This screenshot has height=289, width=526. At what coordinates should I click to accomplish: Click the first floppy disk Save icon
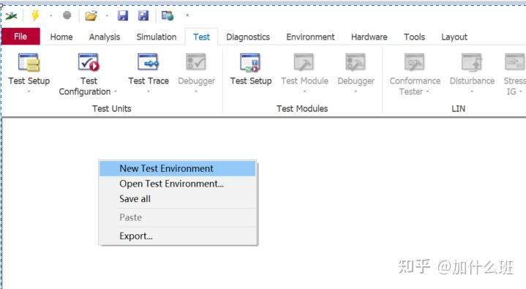123,15
